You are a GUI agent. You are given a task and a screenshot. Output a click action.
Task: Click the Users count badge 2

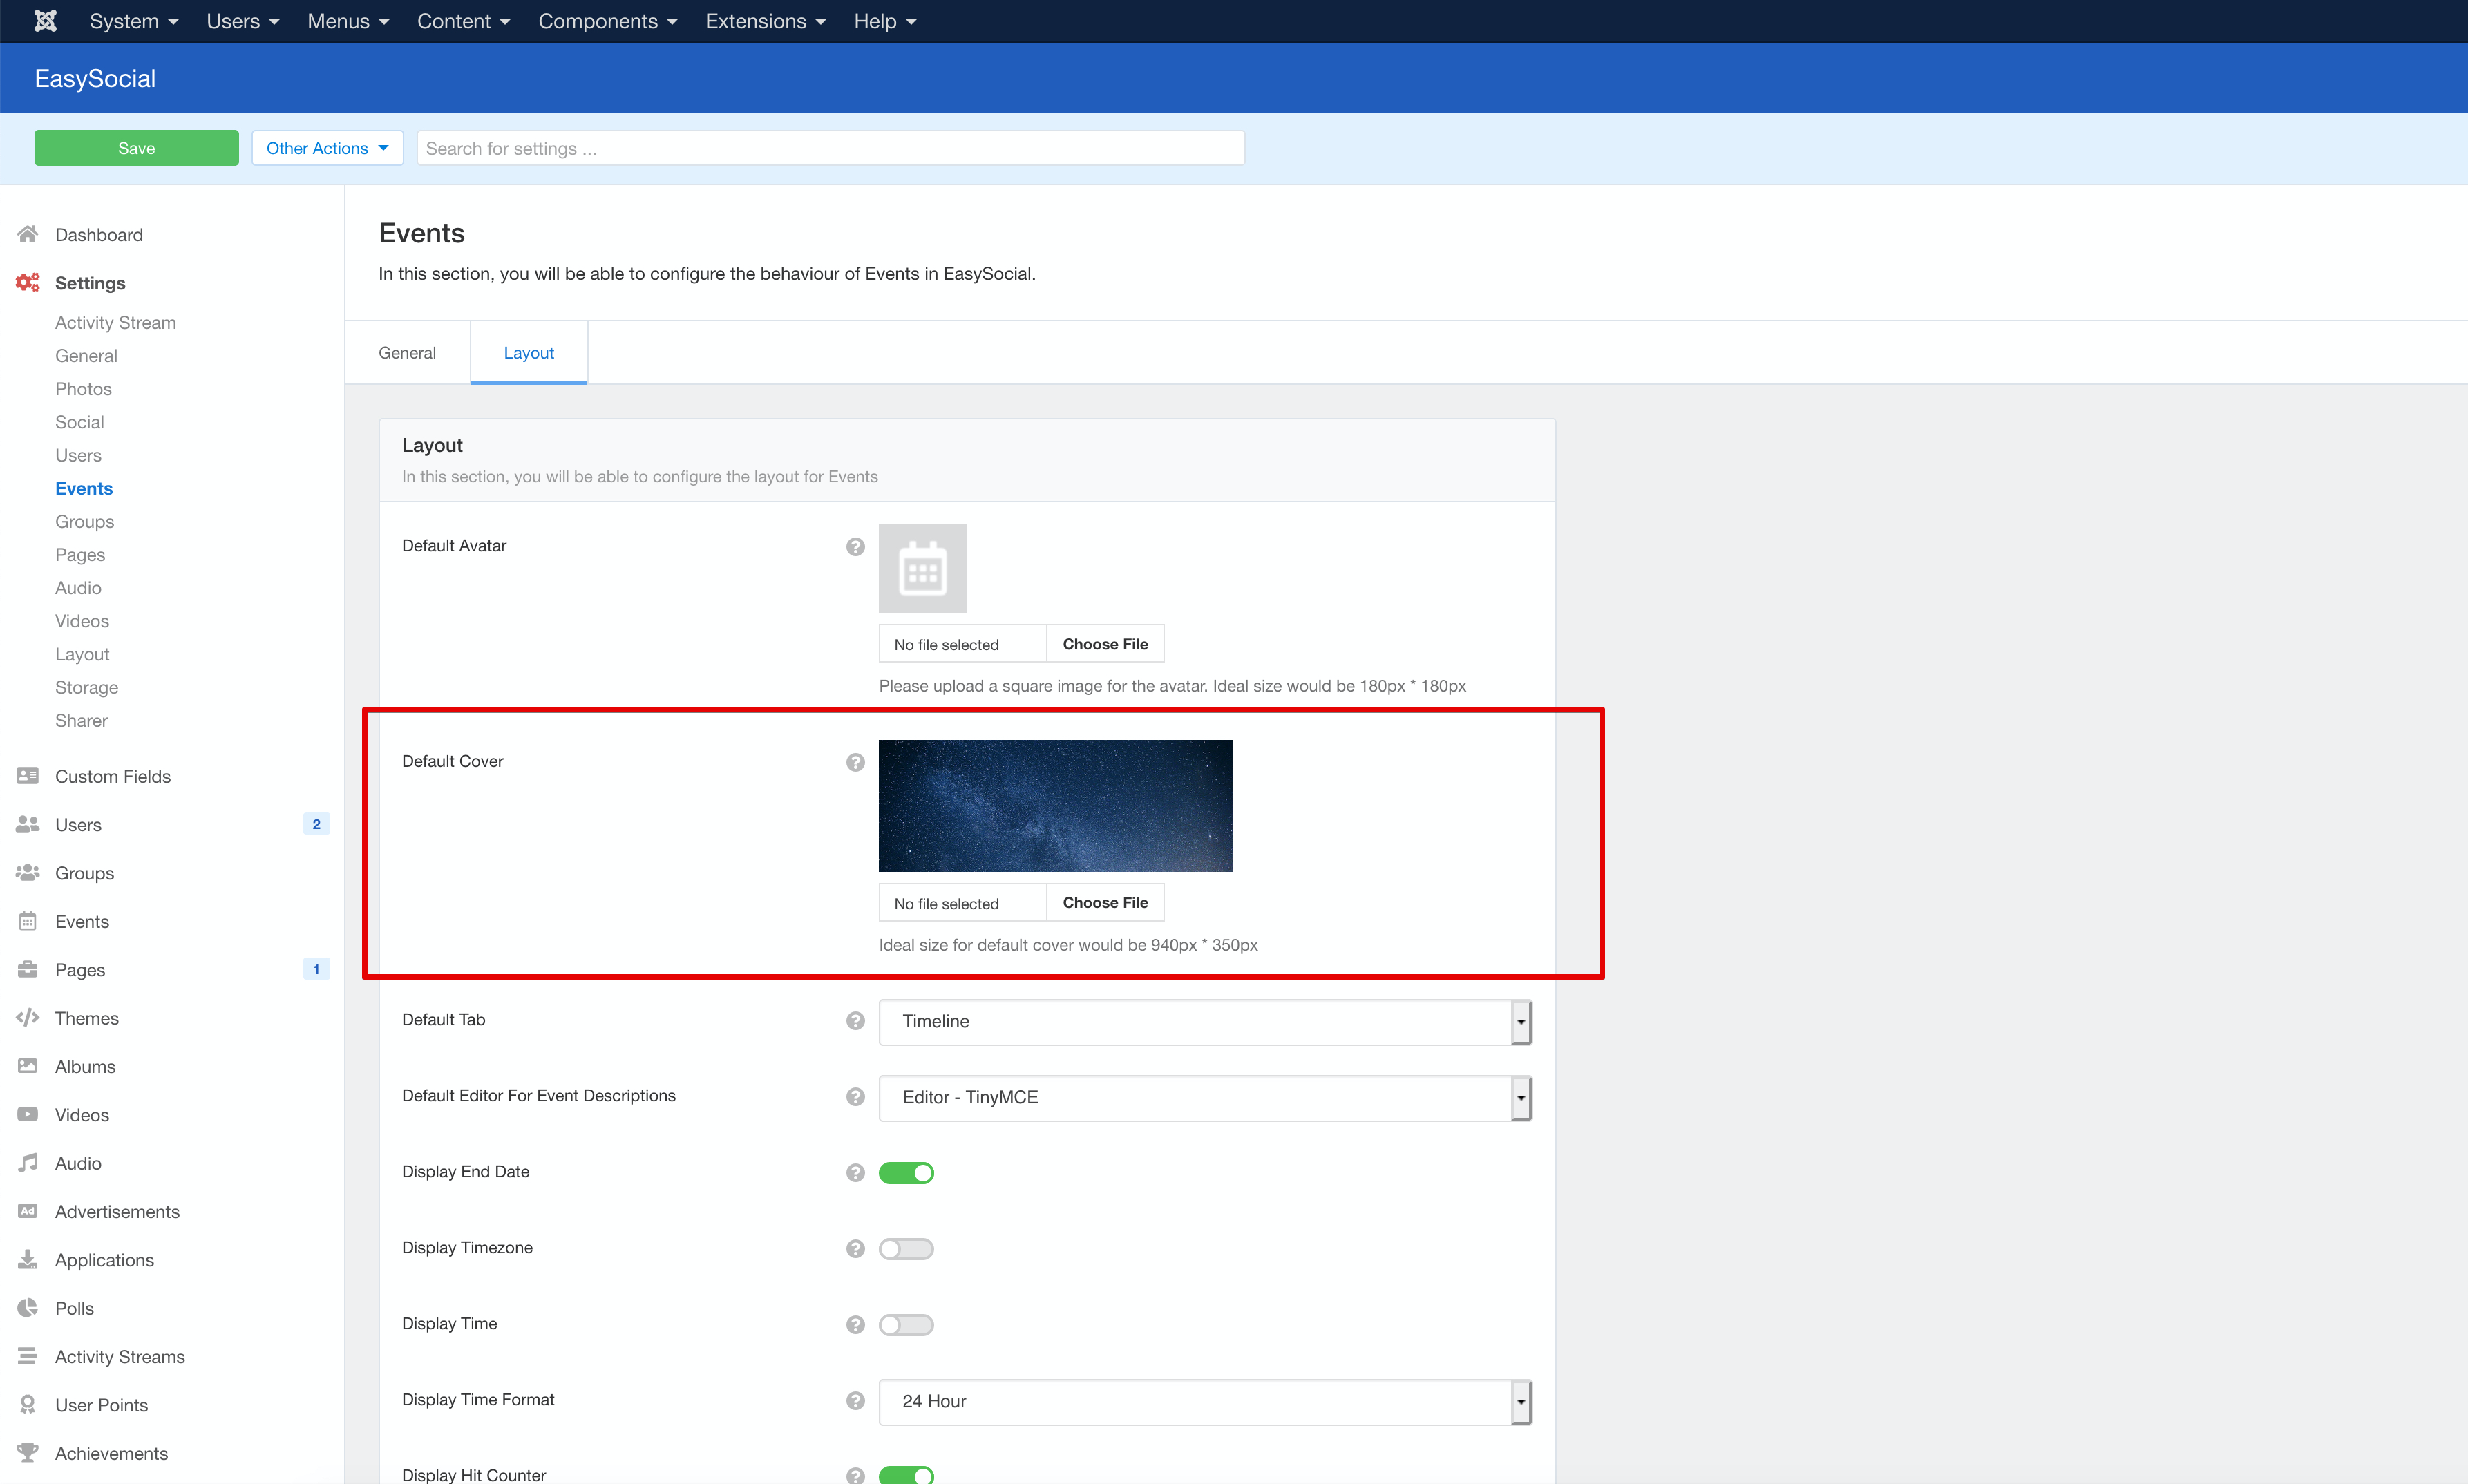pyautogui.click(x=316, y=824)
